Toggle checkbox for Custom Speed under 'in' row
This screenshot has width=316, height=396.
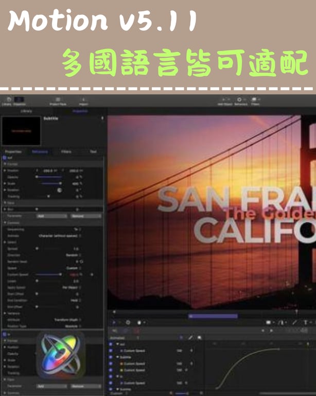[110, 383]
